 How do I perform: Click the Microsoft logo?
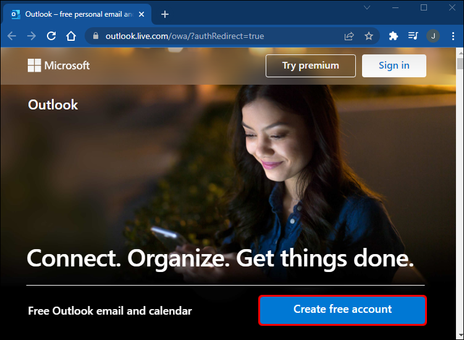pyautogui.click(x=59, y=66)
